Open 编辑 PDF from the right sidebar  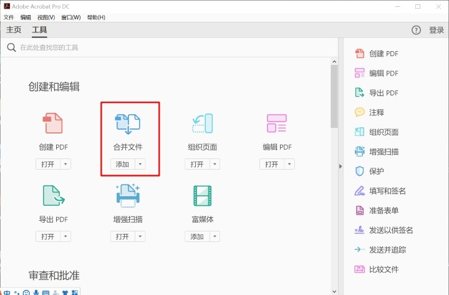click(x=377, y=73)
